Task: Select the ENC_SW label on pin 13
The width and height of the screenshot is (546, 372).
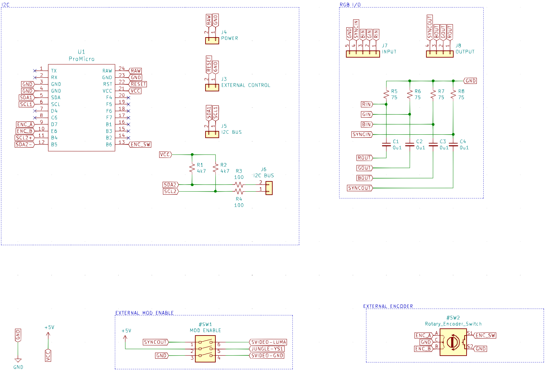Action: coord(140,145)
